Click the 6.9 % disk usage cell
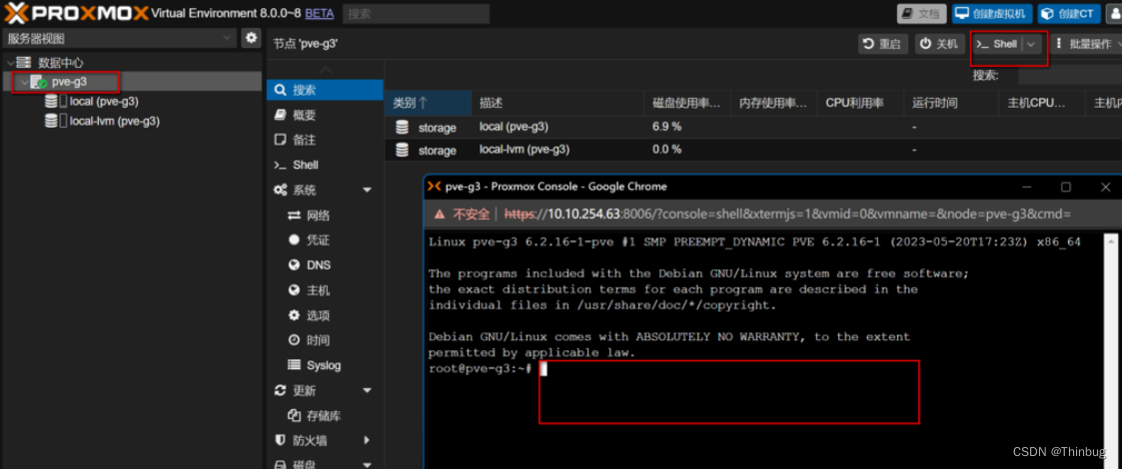 (x=666, y=128)
